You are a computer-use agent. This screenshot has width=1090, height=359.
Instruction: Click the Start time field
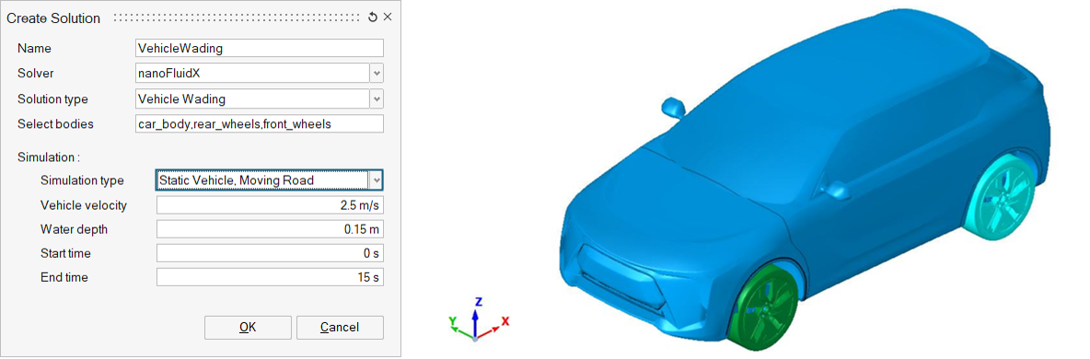[x=270, y=253]
